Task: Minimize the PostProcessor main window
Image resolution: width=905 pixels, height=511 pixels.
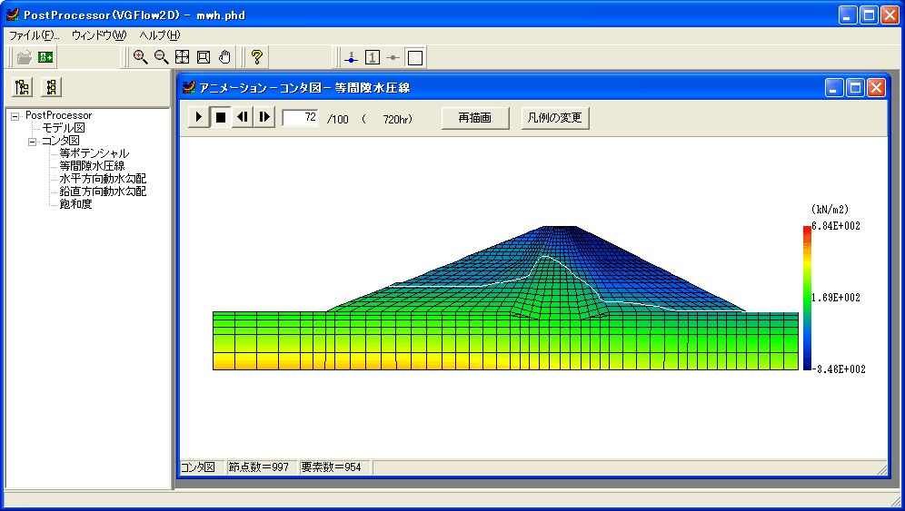Action: tap(847, 15)
